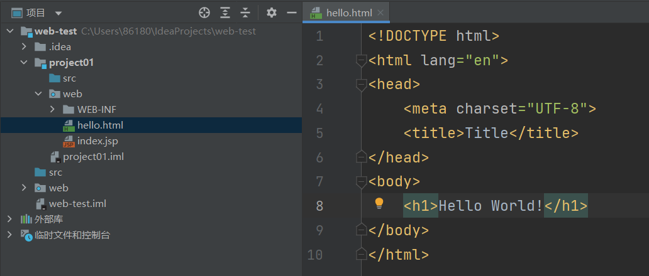649x276 pixels.
Task: Hide the project tool window with minus icon
Action: click(x=291, y=13)
